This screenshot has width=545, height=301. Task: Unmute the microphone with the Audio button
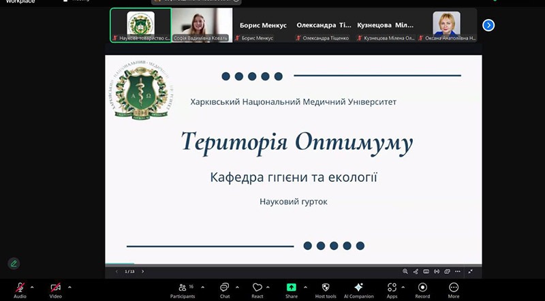coord(20,287)
